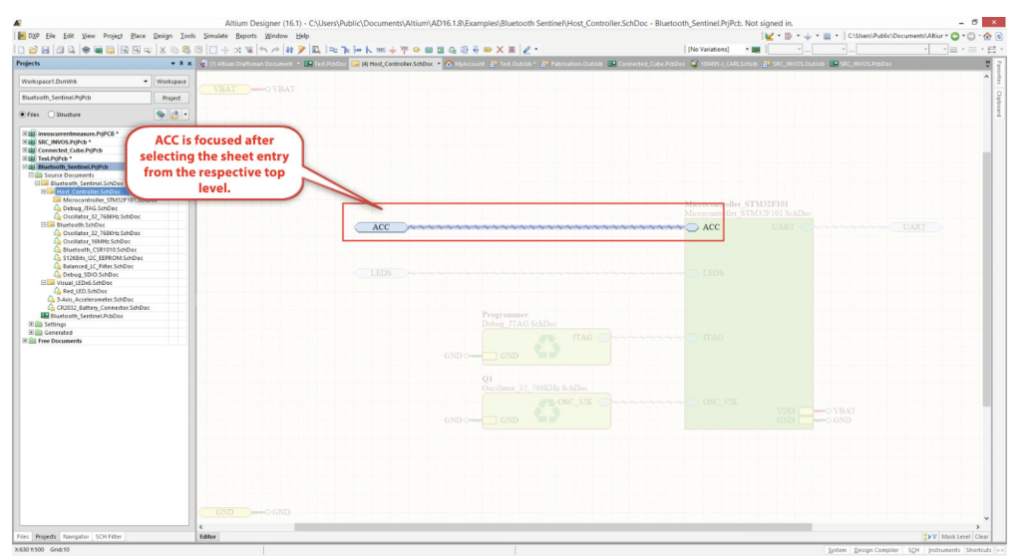Expand the Generated folder
Viewport: 1020px width, 560px height.
pyautogui.click(x=31, y=333)
